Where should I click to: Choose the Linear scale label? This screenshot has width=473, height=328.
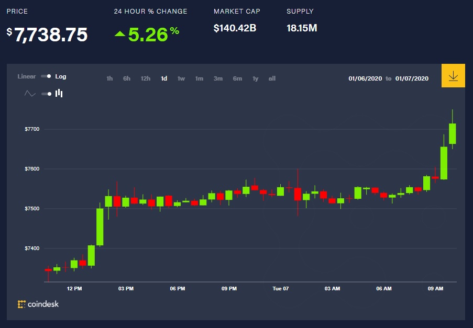click(27, 76)
